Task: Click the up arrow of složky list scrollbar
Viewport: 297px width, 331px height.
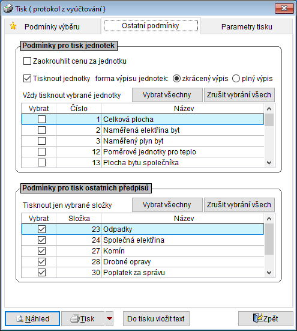Action: point(269,219)
